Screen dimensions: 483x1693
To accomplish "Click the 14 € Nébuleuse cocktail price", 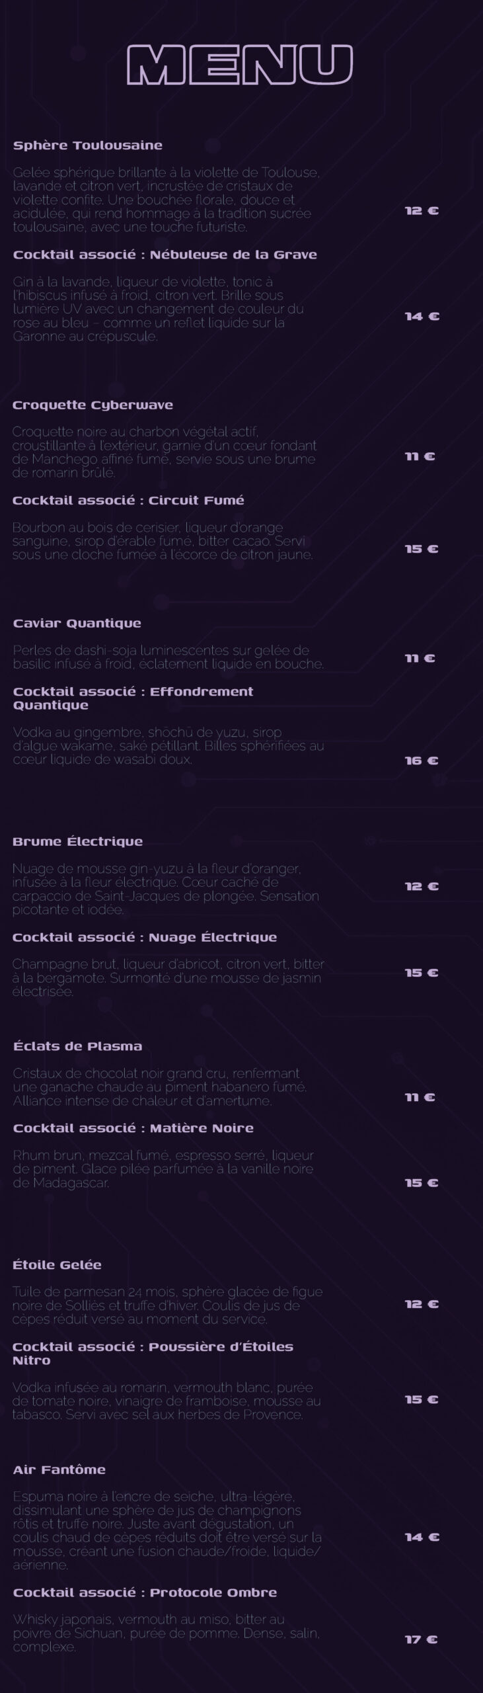I will (x=422, y=316).
